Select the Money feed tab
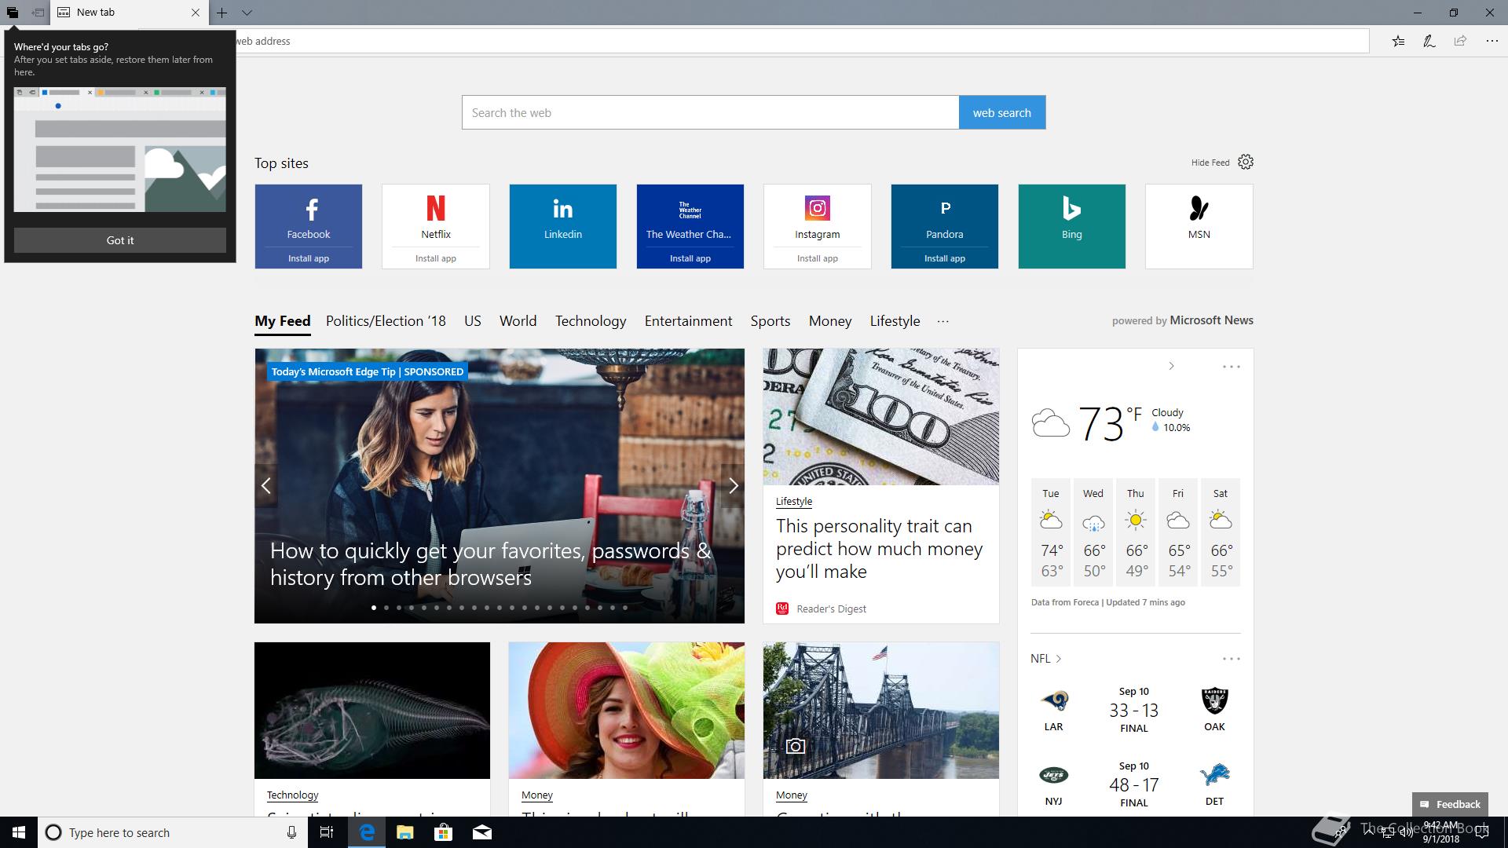Screen dimensions: 1508x848 (830, 321)
